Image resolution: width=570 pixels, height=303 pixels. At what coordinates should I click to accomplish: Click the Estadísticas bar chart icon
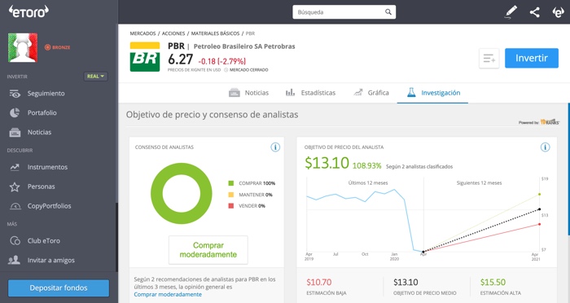pyautogui.click(x=290, y=92)
